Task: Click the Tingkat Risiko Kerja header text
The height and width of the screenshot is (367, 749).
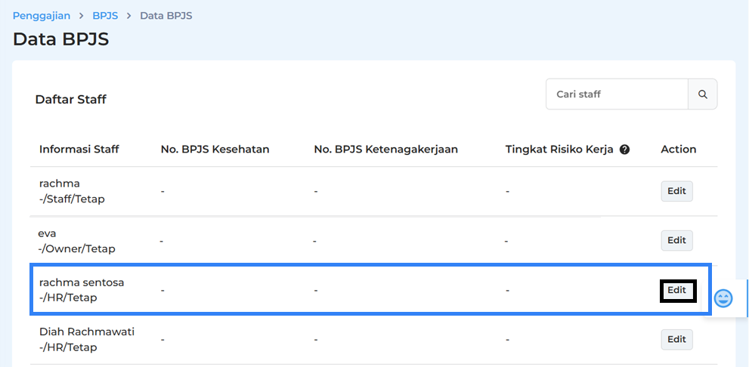Action: click(560, 150)
